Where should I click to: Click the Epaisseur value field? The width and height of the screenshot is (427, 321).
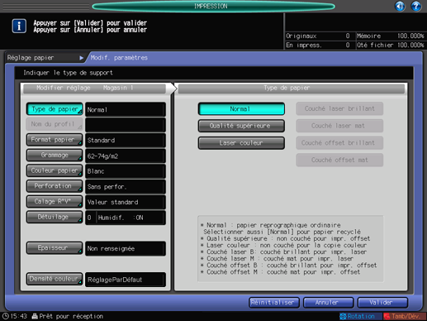(x=126, y=249)
